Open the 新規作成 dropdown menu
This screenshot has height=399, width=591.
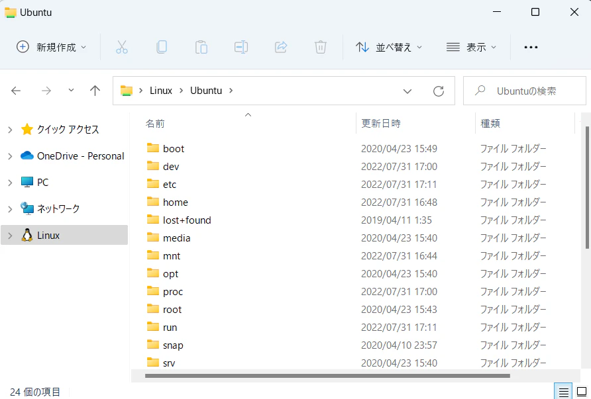click(x=52, y=47)
